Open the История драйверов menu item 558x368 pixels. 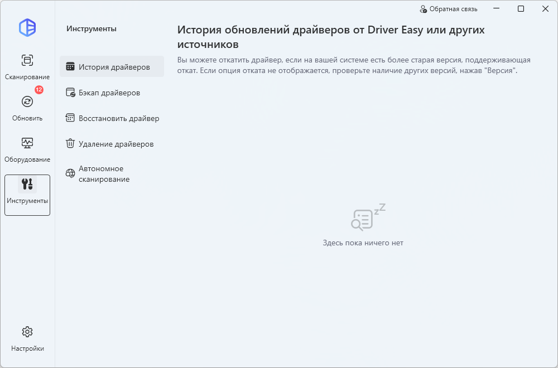112,66
